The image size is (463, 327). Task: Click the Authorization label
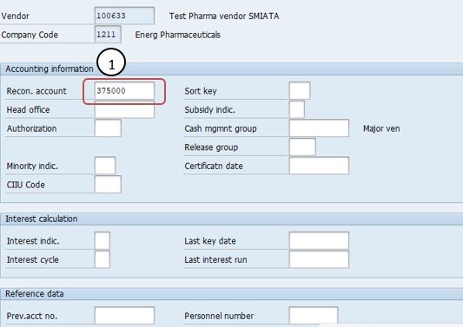[x=31, y=128]
